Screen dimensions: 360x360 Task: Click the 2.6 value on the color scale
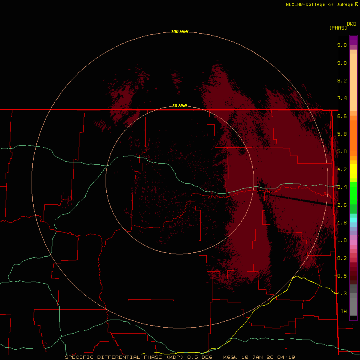click(x=342, y=205)
